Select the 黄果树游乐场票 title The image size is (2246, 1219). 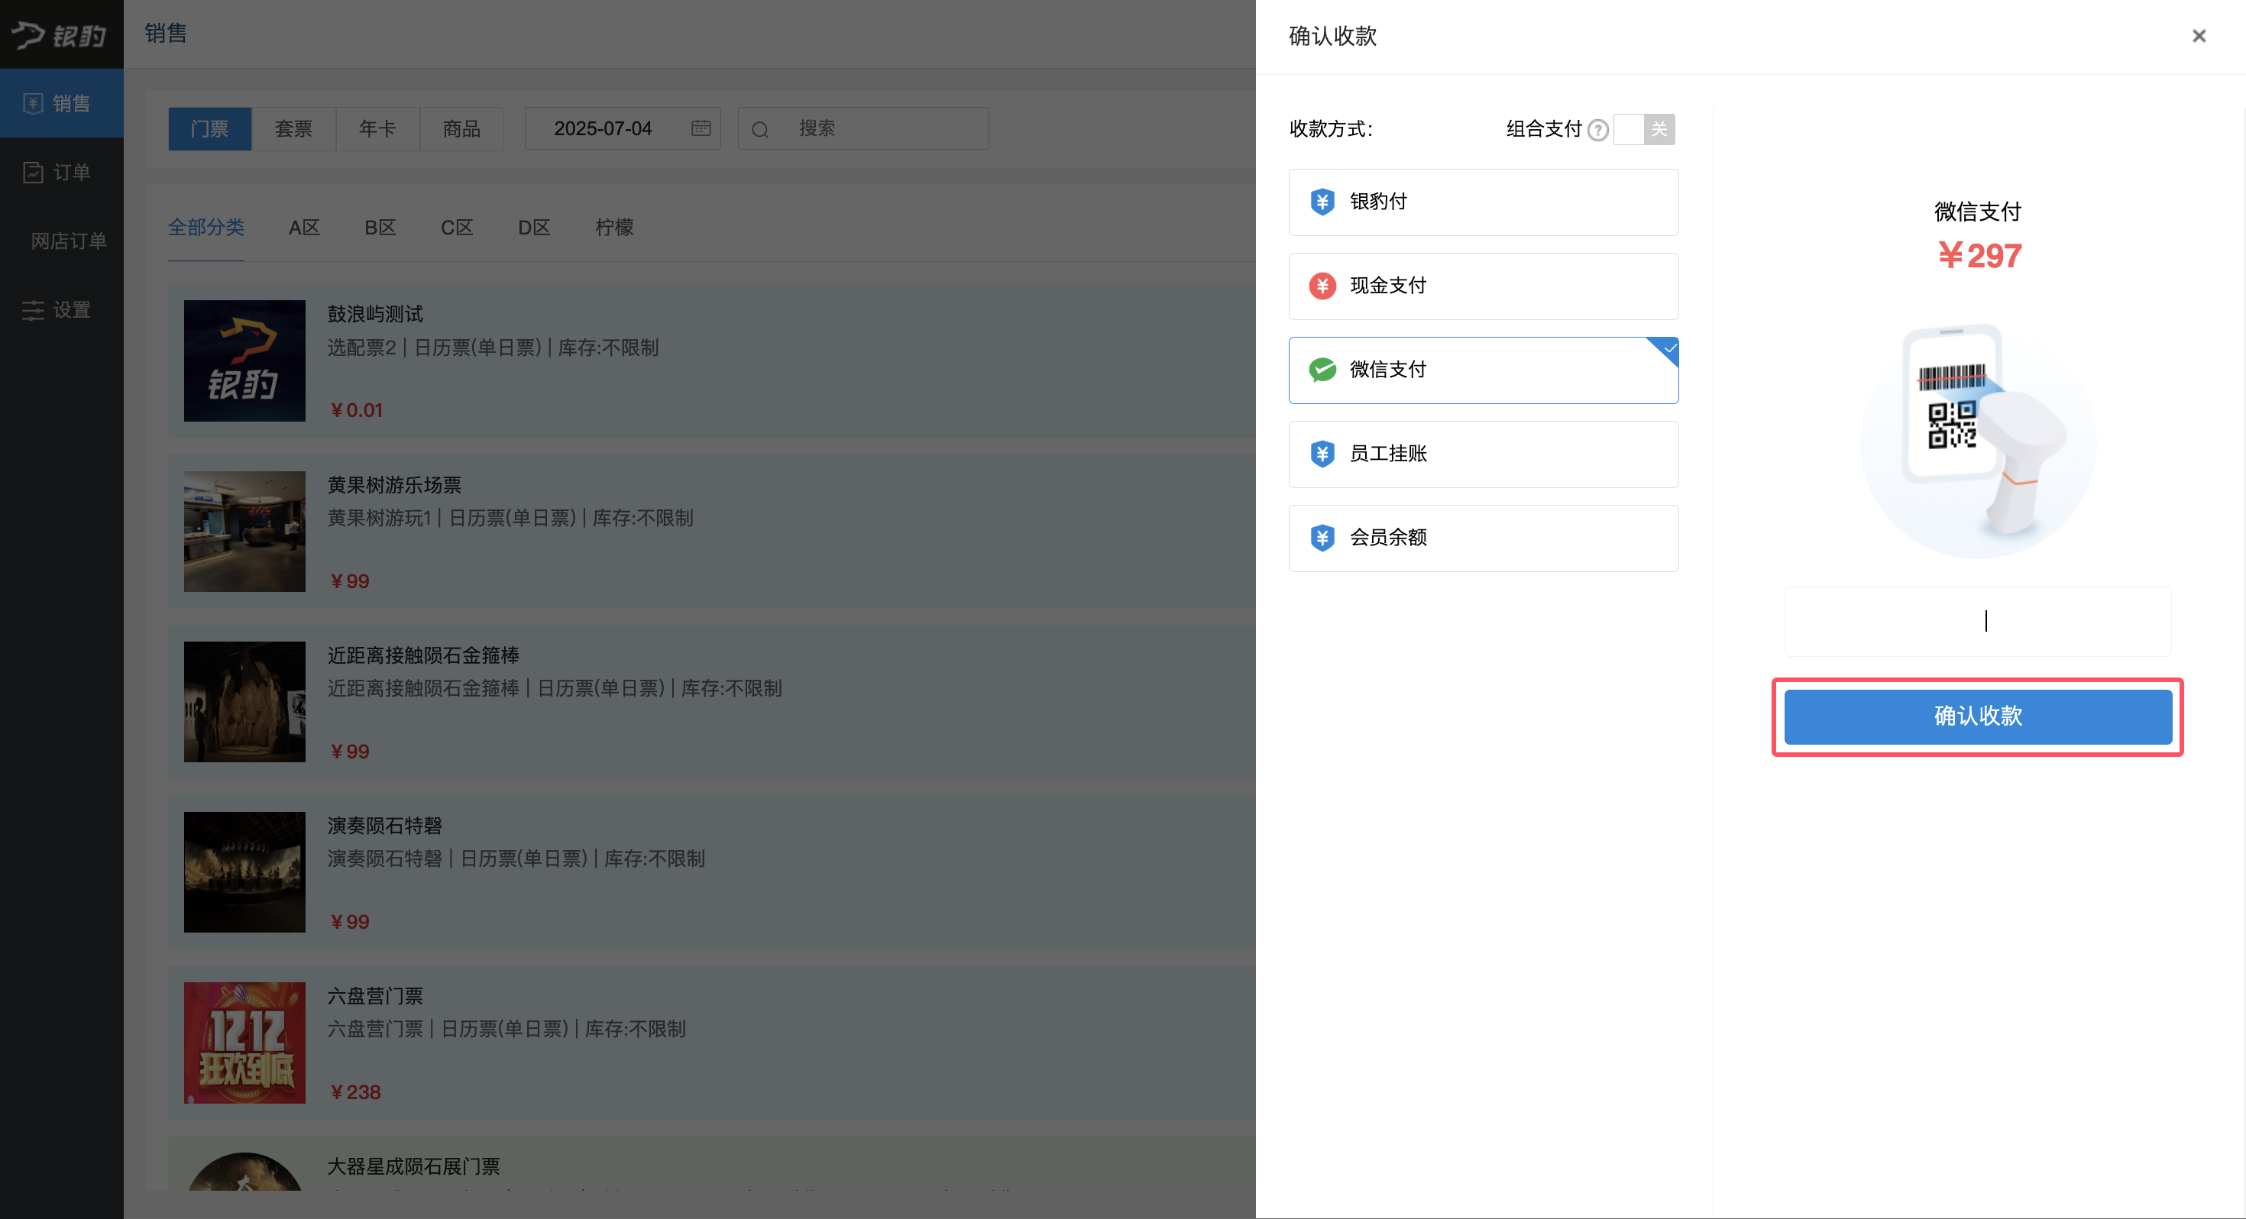[x=394, y=485]
